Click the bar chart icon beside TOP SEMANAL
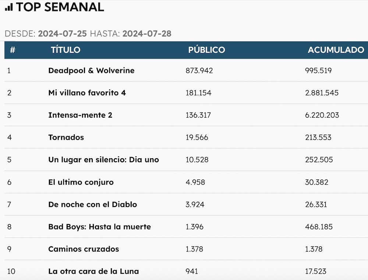368x280 pixels. [x=9, y=7]
